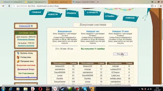Open the НОВОСТИ navigation flag
This screenshot has height=91, width=163.
click(53, 14)
